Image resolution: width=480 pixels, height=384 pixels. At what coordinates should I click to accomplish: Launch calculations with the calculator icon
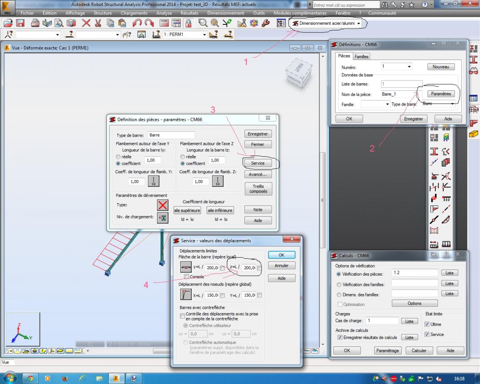pos(164,23)
